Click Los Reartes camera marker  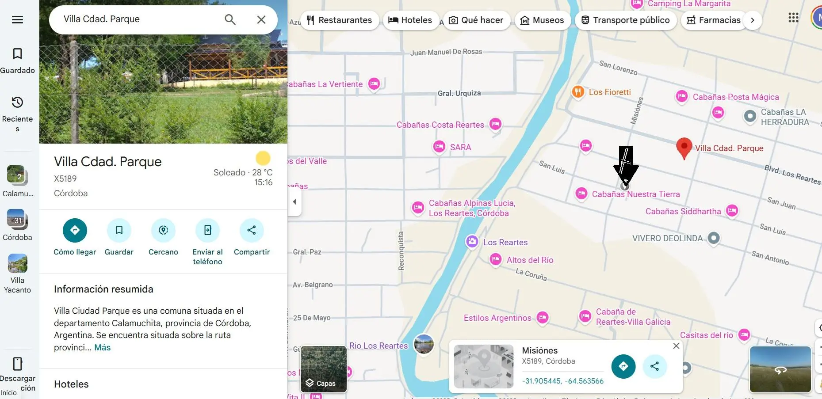472,241
